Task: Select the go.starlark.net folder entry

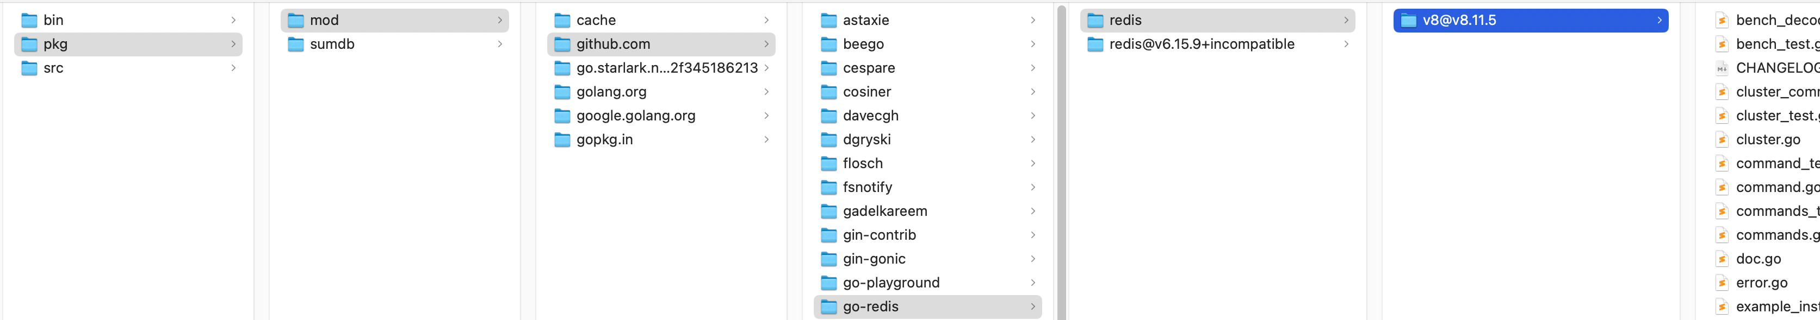Action: pyautogui.click(x=666, y=68)
